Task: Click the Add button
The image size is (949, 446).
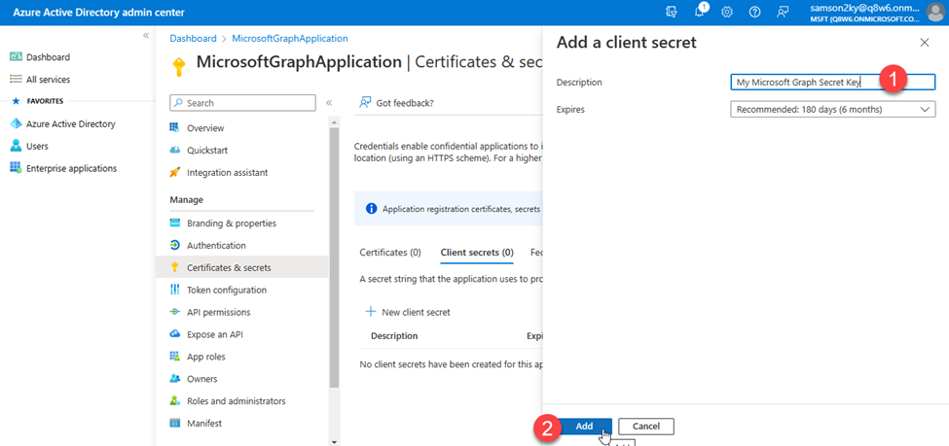Action: click(584, 426)
